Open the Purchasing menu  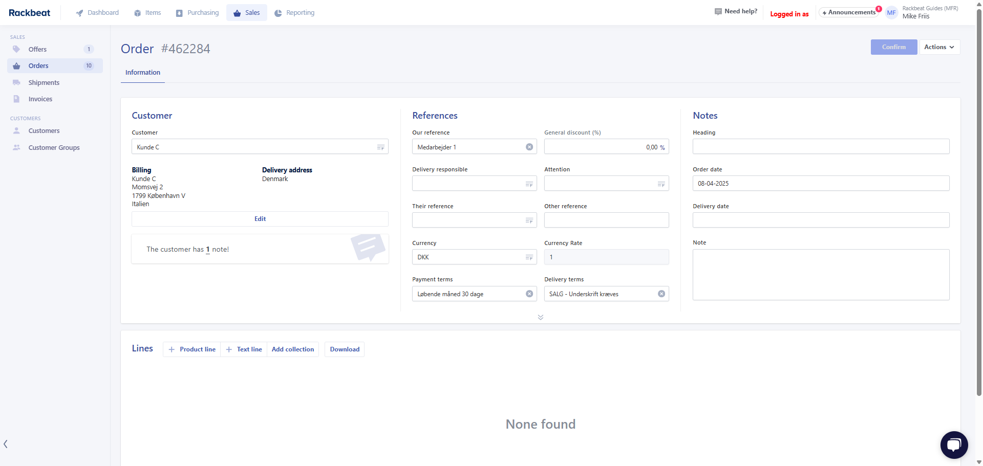[x=198, y=13]
